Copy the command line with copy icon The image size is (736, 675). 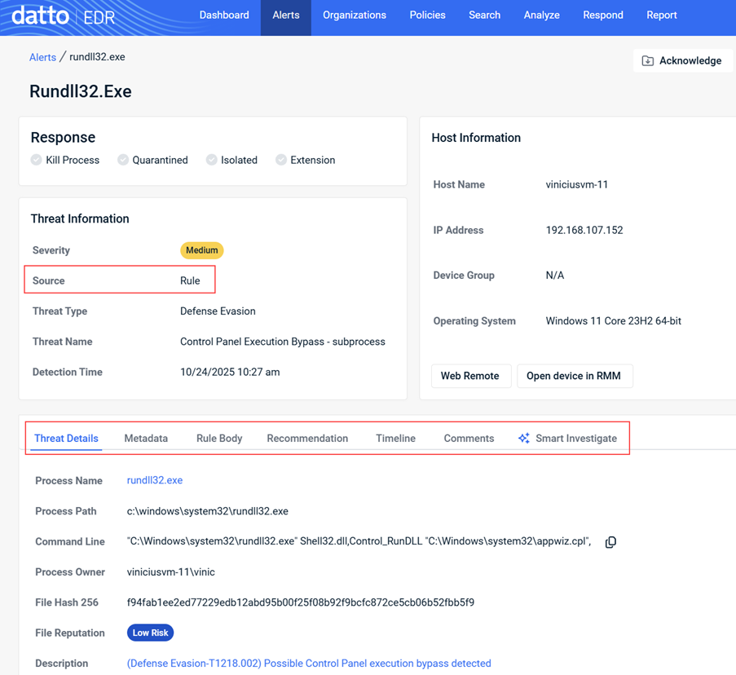610,542
